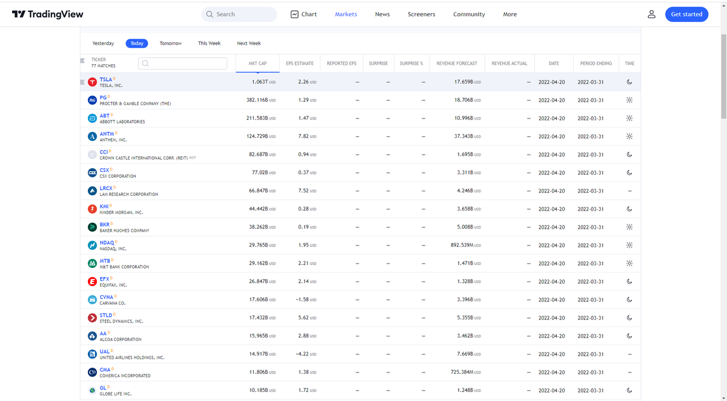Open the Community menu
Viewport: 727px width, 401px height.
pyautogui.click(x=469, y=14)
